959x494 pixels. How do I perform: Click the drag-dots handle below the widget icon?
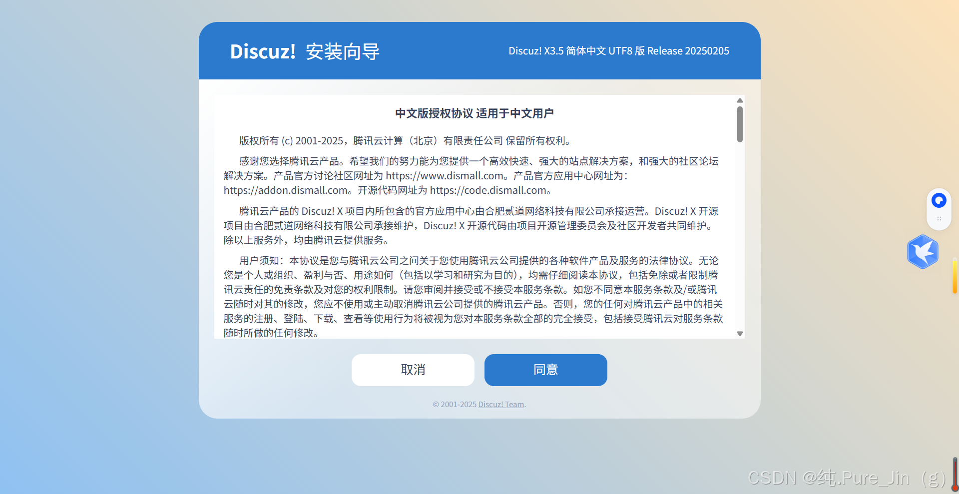coord(940,218)
